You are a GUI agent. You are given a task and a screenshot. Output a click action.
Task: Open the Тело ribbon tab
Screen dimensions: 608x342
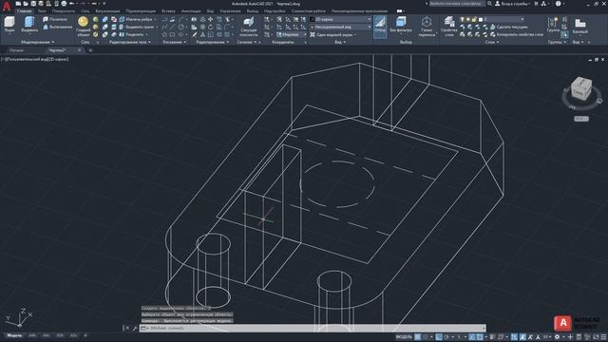tap(42, 10)
